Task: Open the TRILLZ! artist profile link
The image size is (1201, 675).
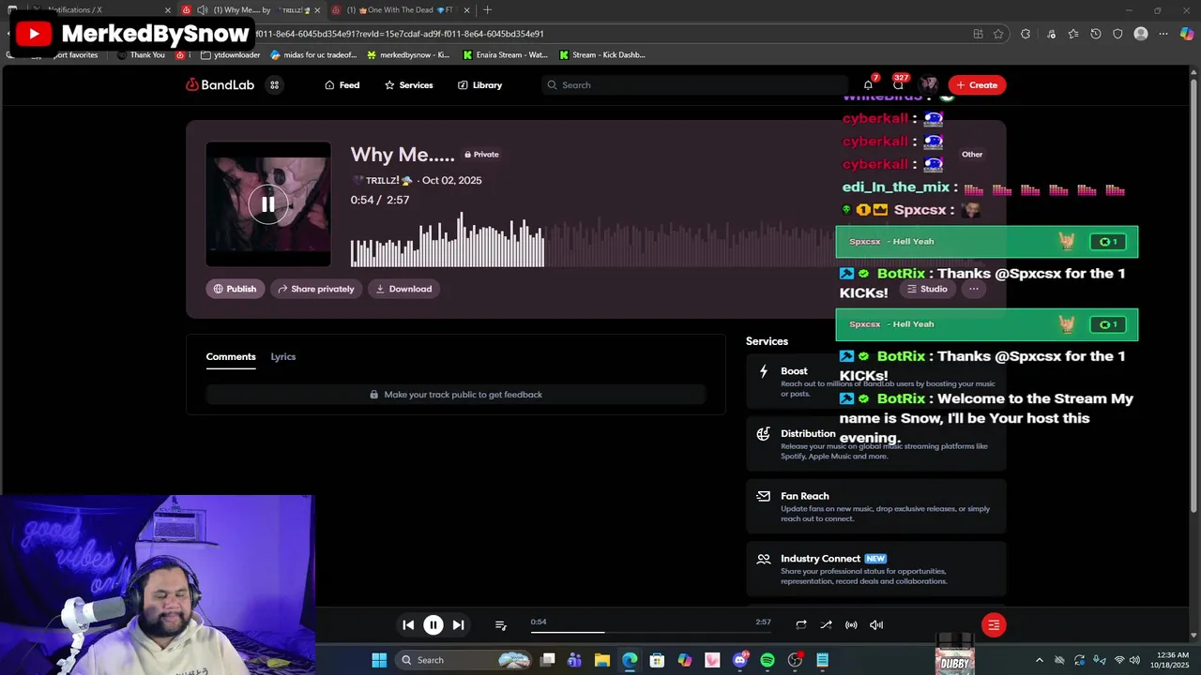Action: tap(382, 181)
